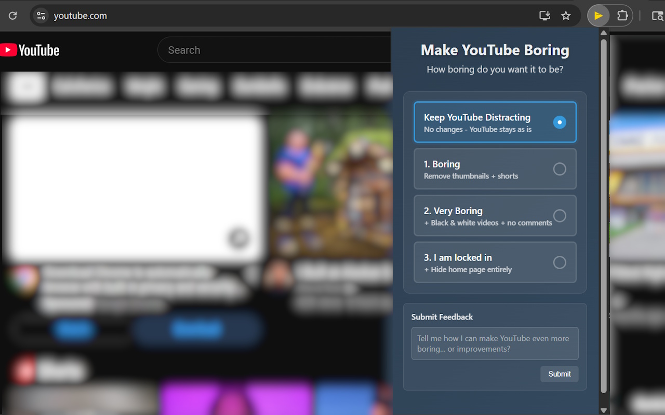Click the popup scrollbar down arrow
Viewport: 665px width, 415px height.
(603, 410)
